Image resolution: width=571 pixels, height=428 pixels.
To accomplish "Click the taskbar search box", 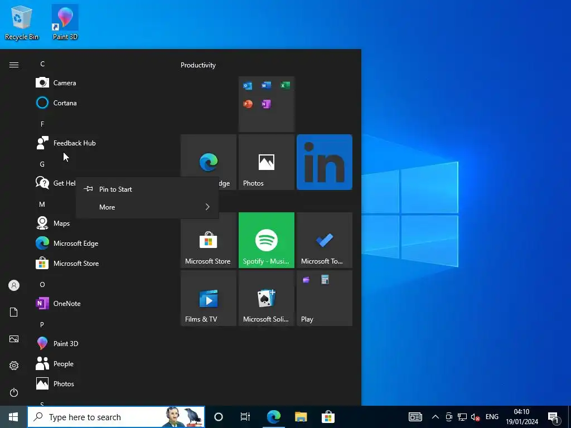I will pos(116,417).
